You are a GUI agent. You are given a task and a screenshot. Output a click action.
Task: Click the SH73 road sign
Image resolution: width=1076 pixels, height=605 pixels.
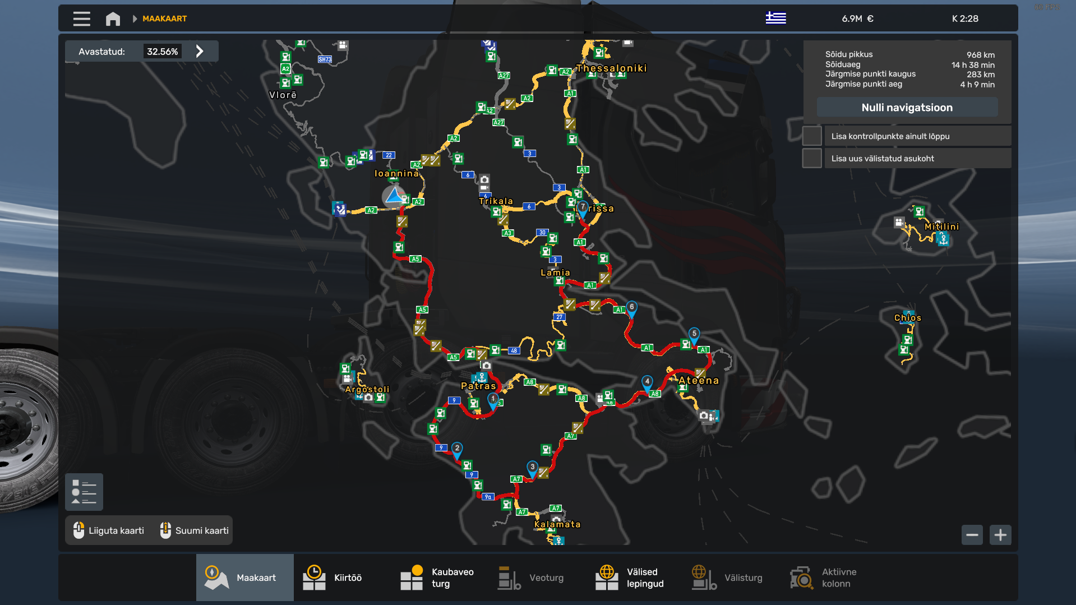click(325, 59)
